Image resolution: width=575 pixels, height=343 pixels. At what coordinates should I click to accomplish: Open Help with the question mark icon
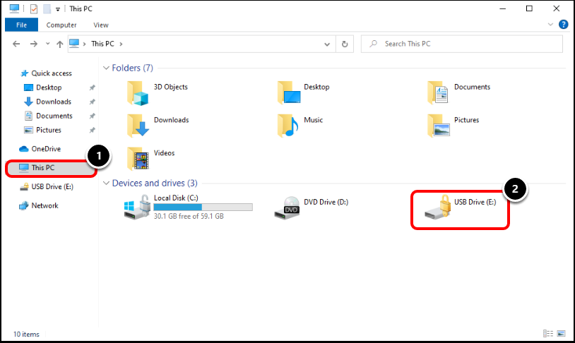(x=563, y=25)
